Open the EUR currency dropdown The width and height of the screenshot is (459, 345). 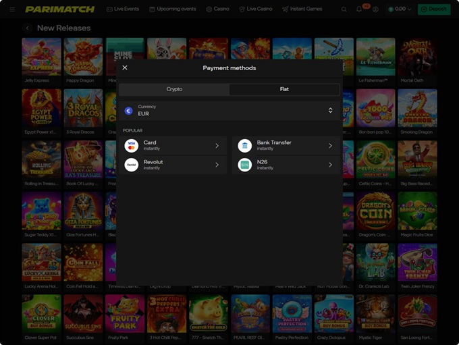[229, 110]
